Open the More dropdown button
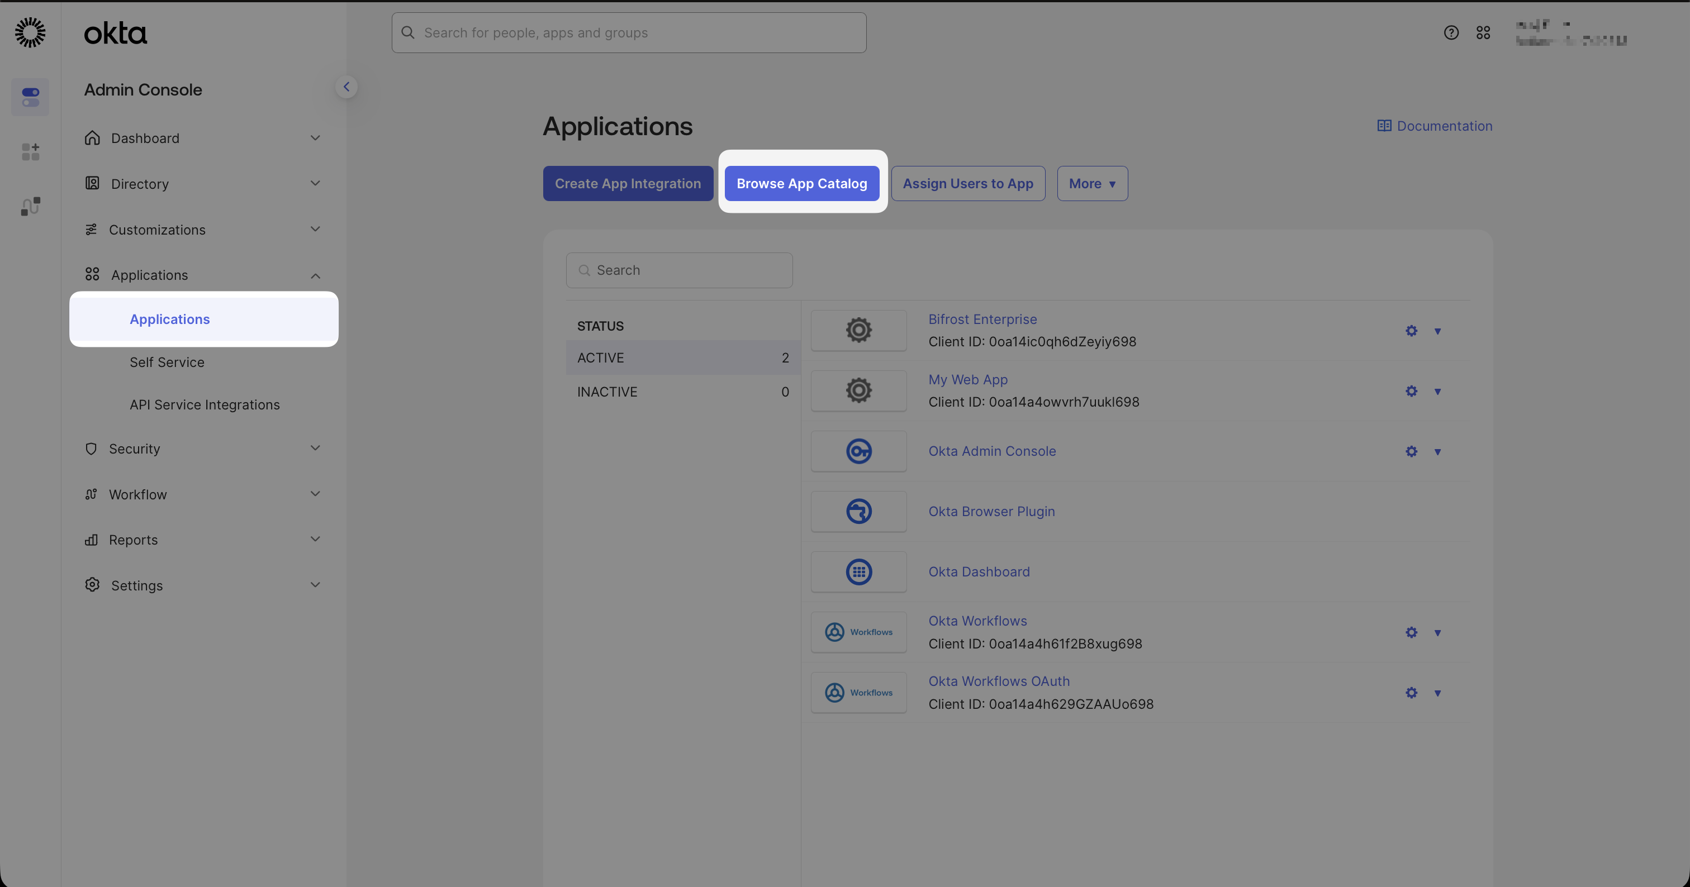1690x887 pixels. (x=1093, y=184)
